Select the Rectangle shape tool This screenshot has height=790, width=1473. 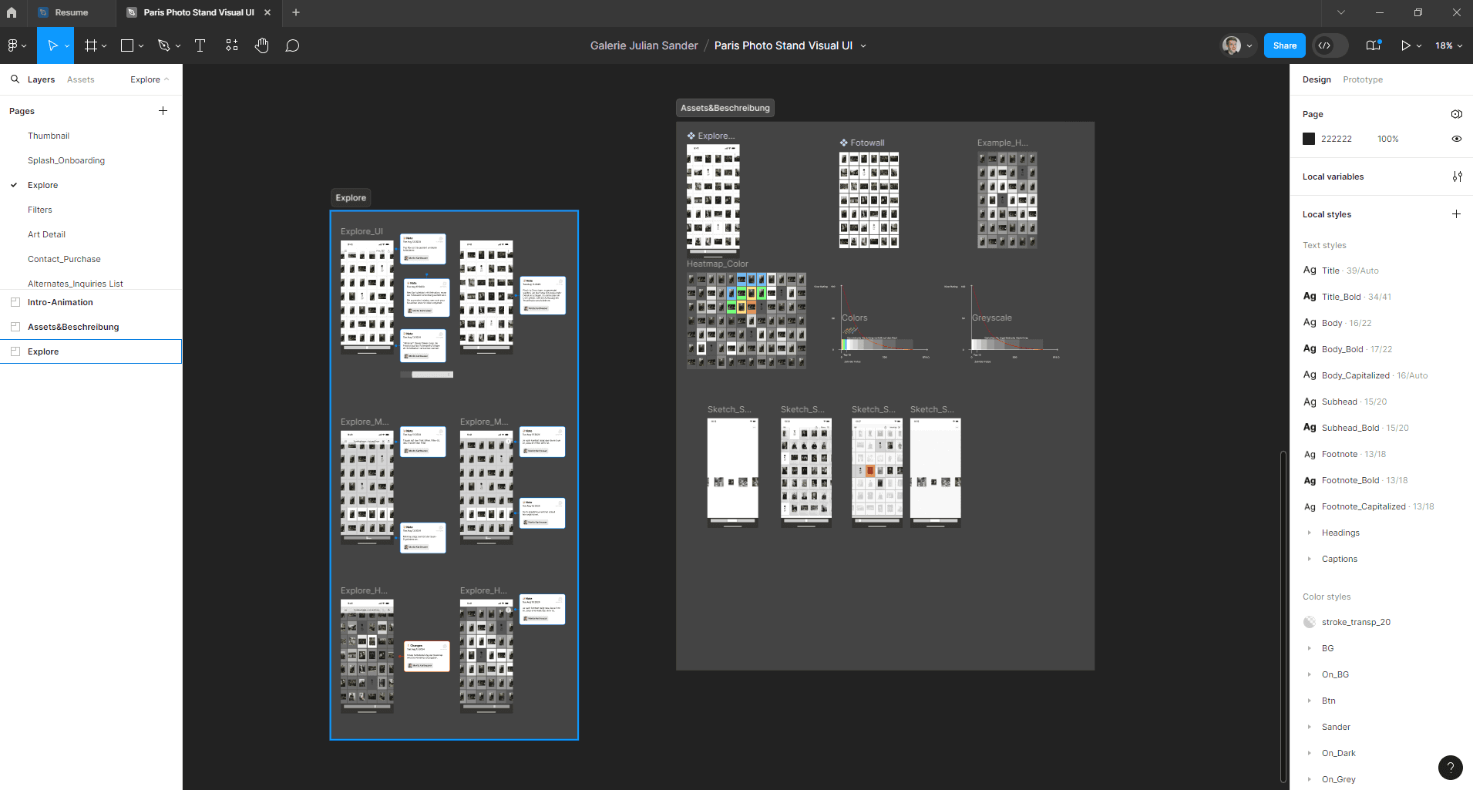(x=127, y=45)
